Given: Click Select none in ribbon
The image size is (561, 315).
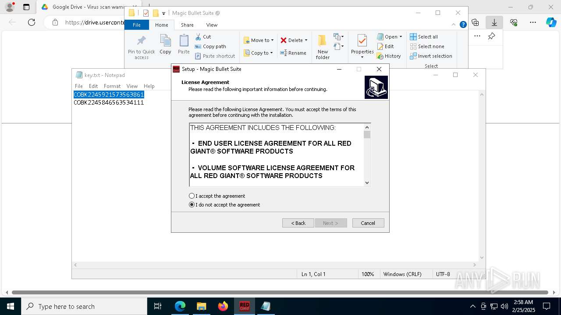Looking at the screenshot, I should click(x=427, y=46).
